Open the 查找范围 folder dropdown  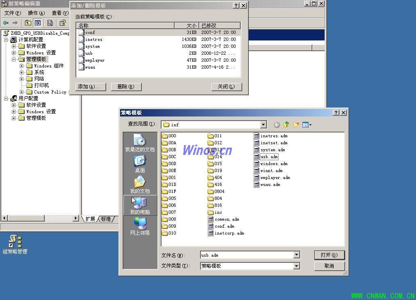[264, 125]
